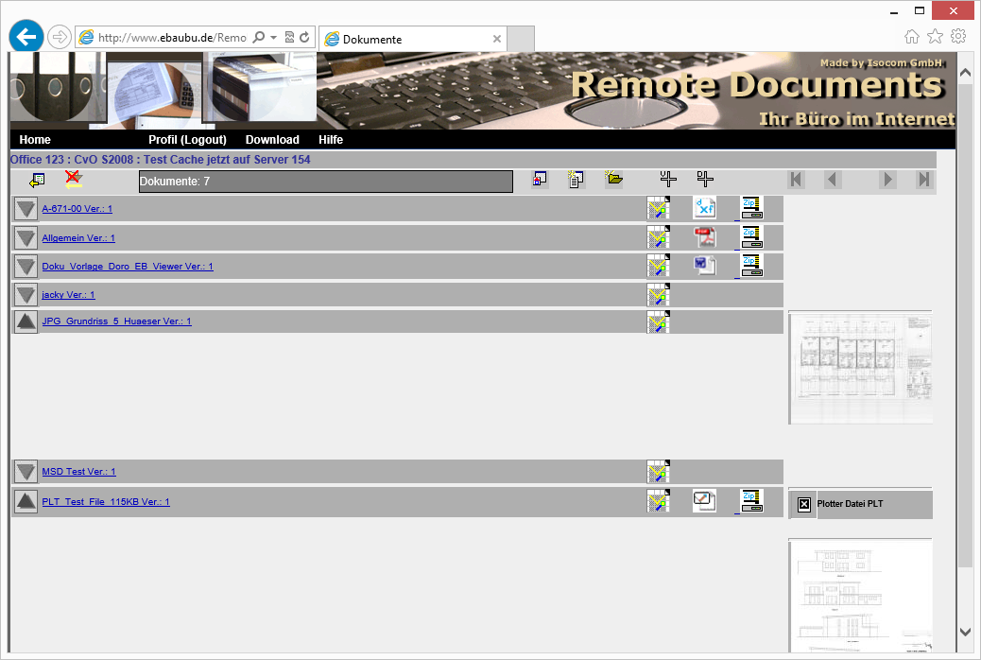Image resolution: width=981 pixels, height=660 pixels.
Task: Click the grid edit icon in Doku_Vorlage row
Action: (x=658, y=266)
